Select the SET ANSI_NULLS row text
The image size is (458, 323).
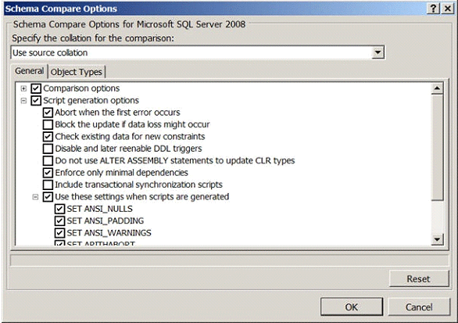[x=99, y=209]
